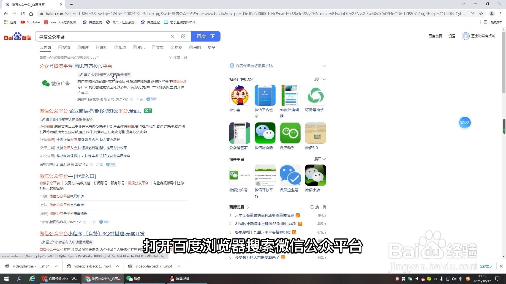506x284 pixels.
Task: Expand the 相关计算机软件 section with 展开
Action: tap(320, 79)
